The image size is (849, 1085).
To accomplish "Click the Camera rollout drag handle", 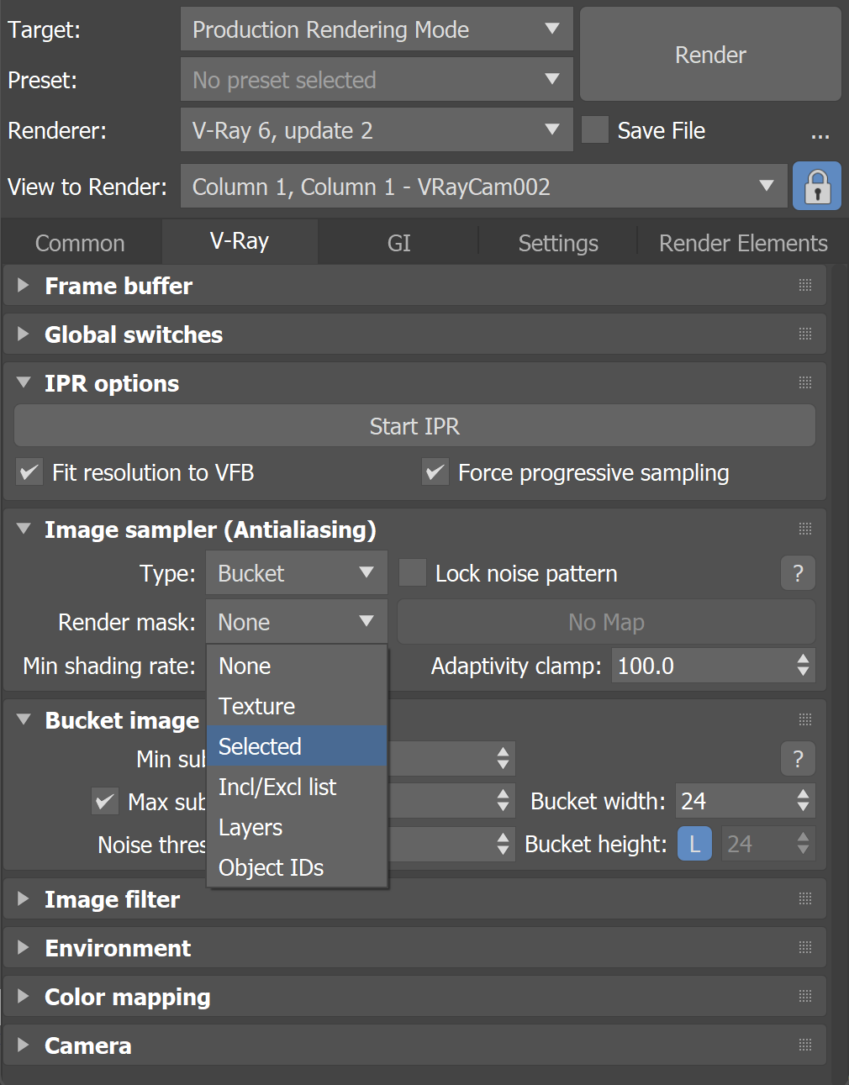I will (x=804, y=1045).
